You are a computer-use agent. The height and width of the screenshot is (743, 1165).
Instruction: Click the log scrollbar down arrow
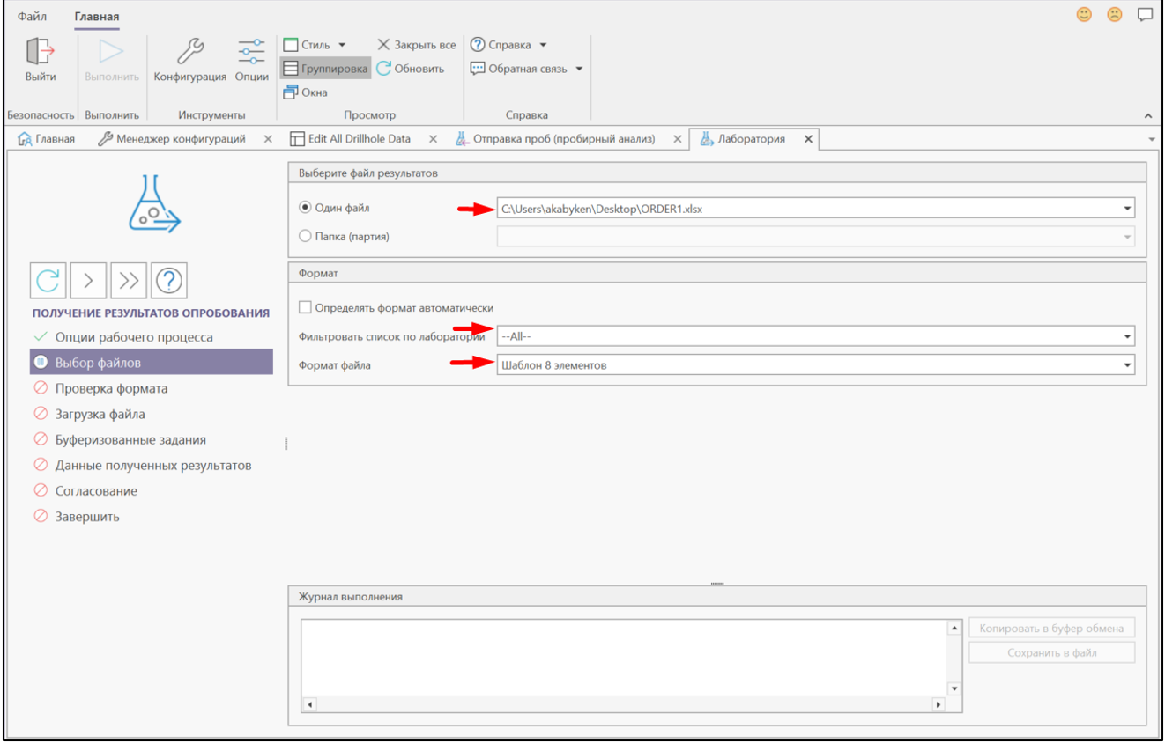click(x=954, y=688)
